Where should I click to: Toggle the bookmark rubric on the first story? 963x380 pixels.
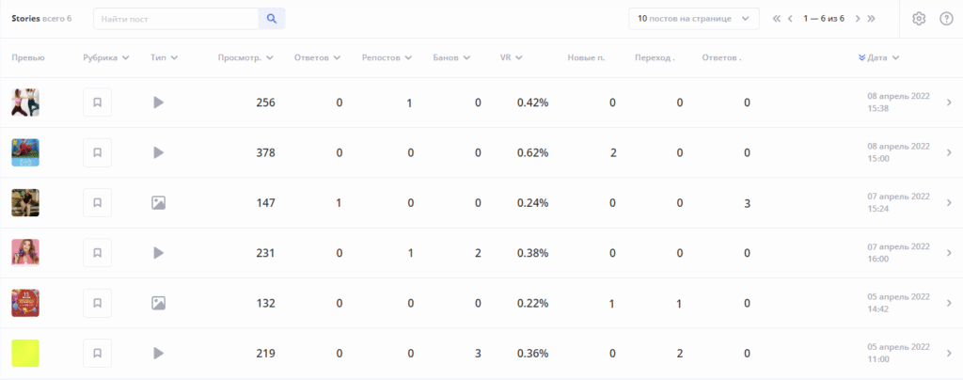tap(97, 103)
